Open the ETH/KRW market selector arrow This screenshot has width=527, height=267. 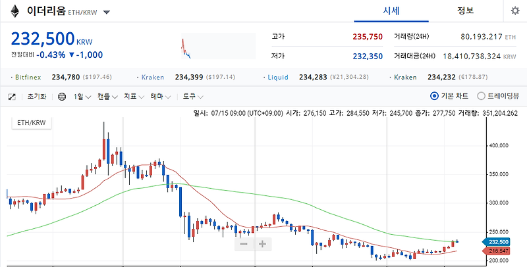click(x=107, y=12)
